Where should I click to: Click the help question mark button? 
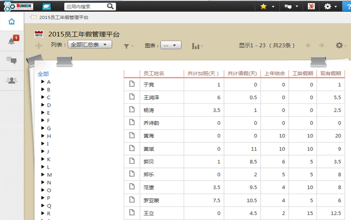coord(347,6)
